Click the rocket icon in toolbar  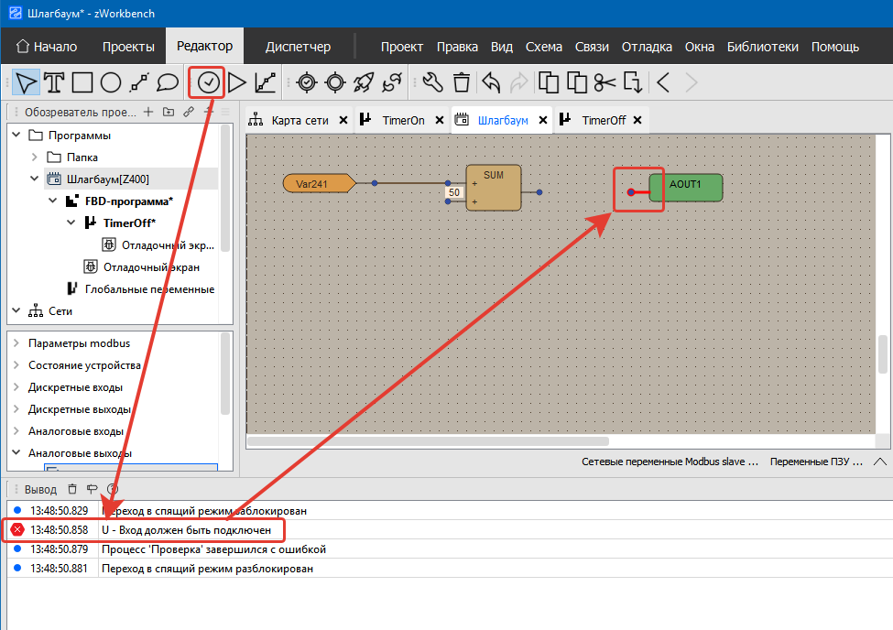pos(364,82)
